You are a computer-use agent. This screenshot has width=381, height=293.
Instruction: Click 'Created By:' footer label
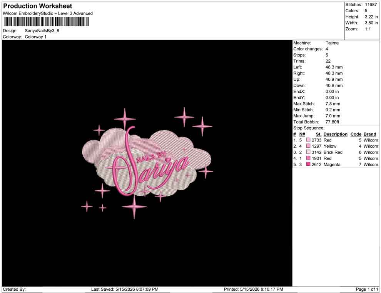(x=14, y=289)
